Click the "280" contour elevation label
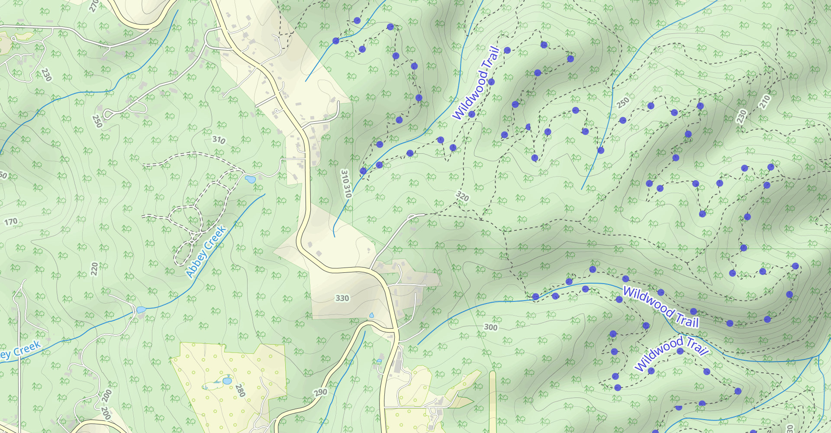 point(240,391)
